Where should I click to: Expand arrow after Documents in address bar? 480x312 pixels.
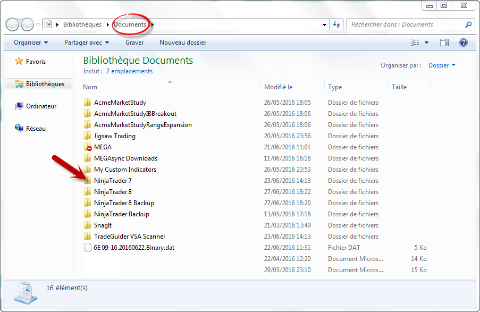coord(153,24)
